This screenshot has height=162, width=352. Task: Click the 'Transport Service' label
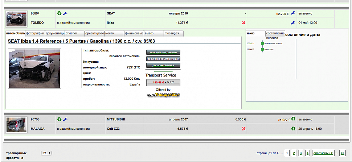[161, 75]
